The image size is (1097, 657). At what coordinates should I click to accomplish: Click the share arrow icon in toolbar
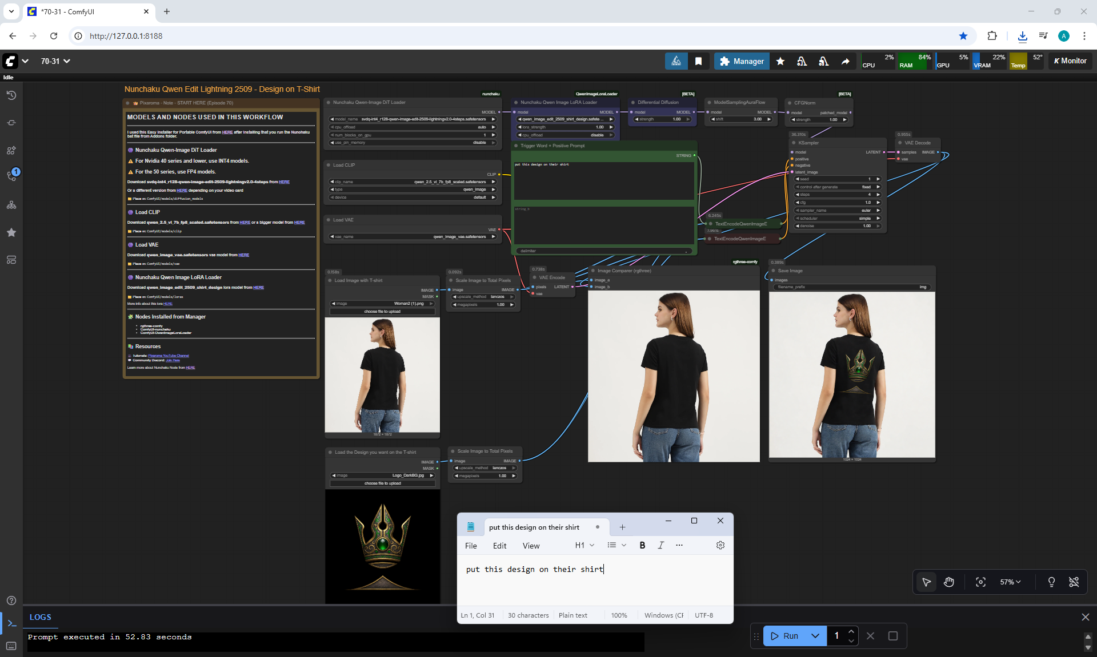click(845, 61)
